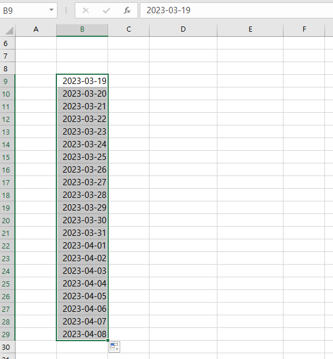Click cell containing 2023-04-06

pyautogui.click(x=82, y=309)
